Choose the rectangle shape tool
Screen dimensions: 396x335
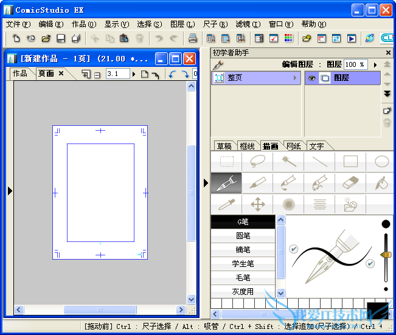351,161
